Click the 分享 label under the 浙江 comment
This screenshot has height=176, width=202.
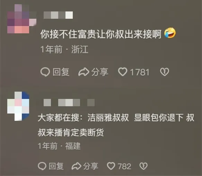(x=100, y=72)
